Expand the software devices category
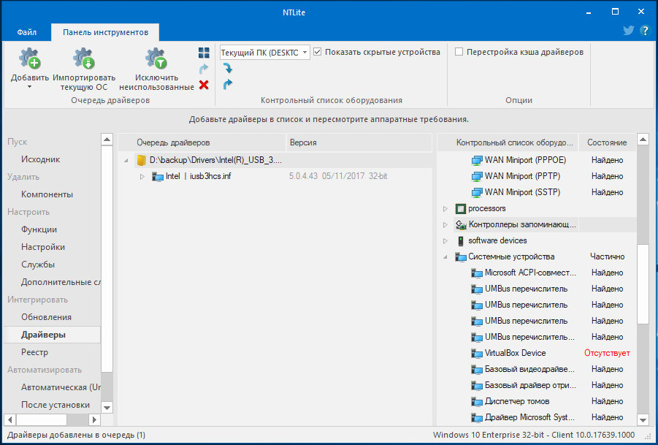 point(445,241)
